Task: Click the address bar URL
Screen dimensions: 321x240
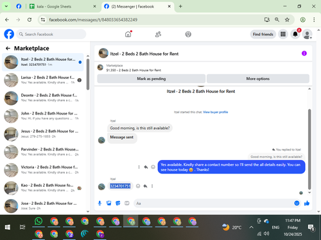Action: [93, 20]
